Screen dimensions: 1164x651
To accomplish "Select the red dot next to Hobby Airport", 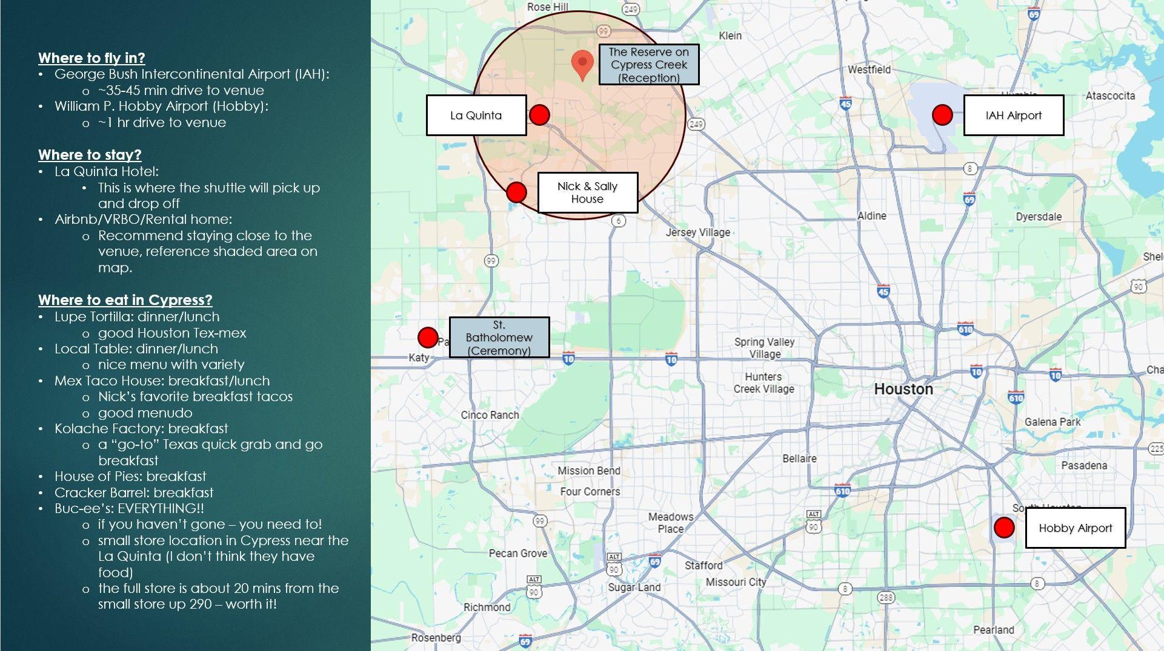I will click(x=1004, y=528).
